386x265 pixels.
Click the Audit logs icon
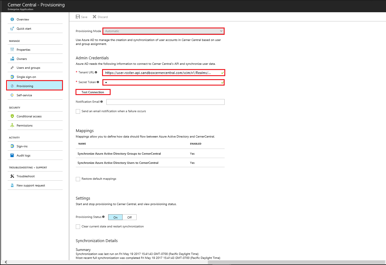[12, 155]
